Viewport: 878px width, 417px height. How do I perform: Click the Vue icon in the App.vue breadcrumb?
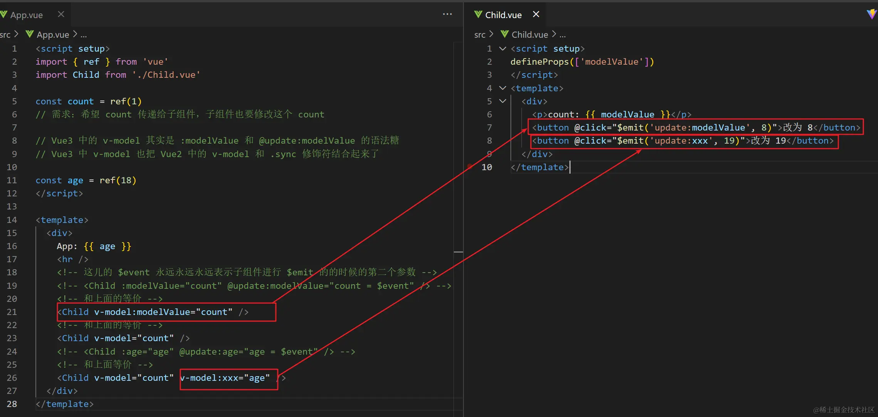(29, 34)
